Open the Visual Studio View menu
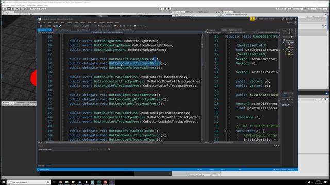Viewport: 330px width, 185px height. click(x=49, y=23)
